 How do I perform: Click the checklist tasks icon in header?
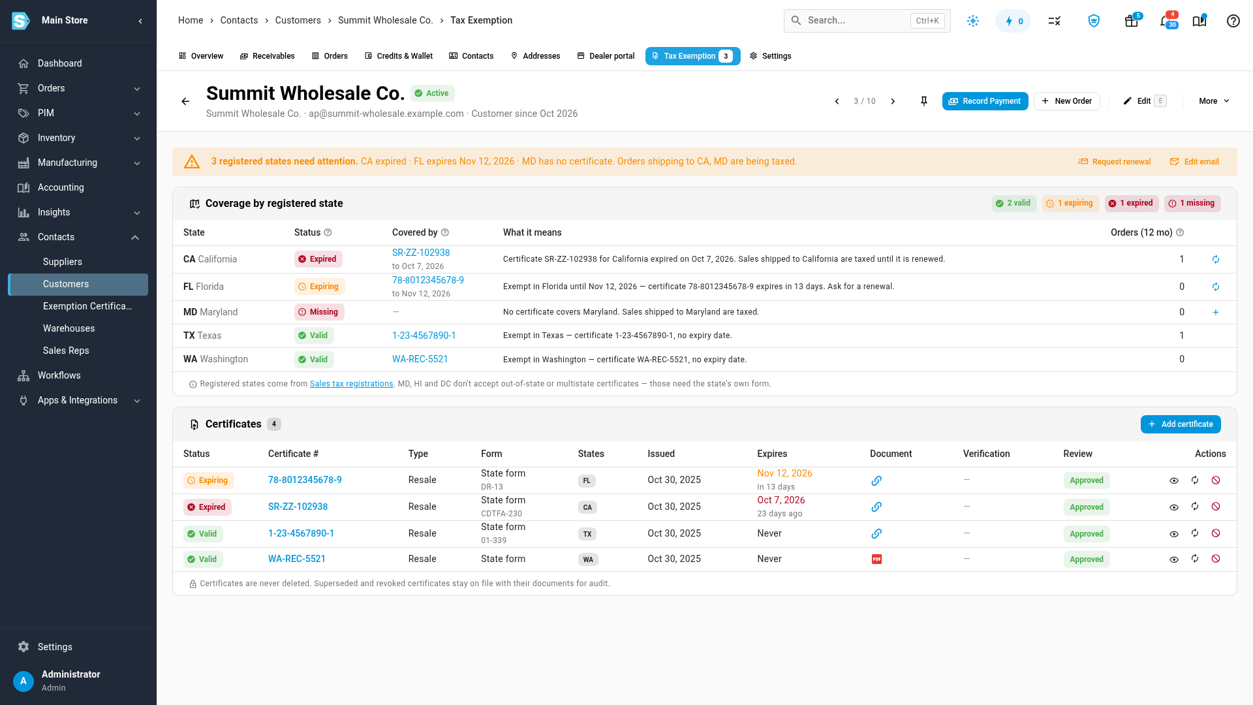click(x=1055, y=21)
